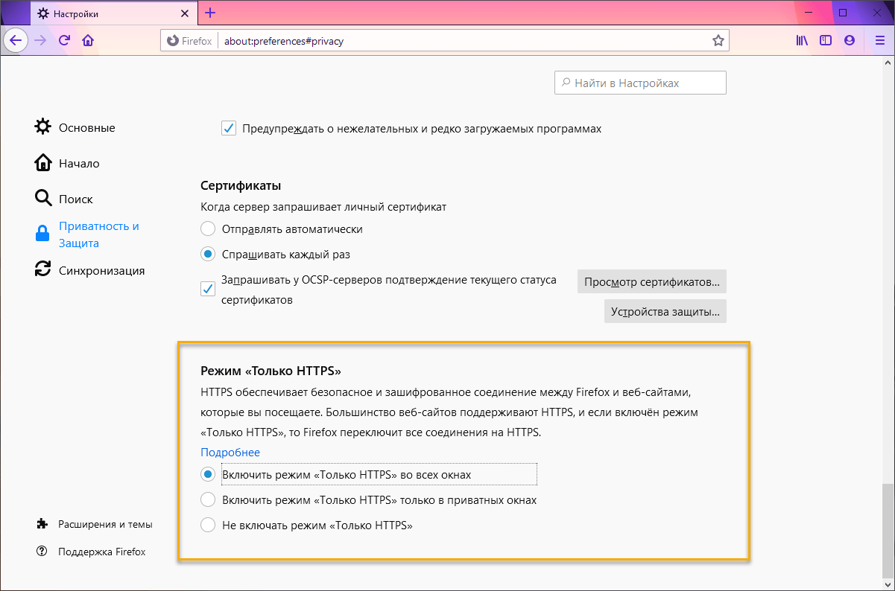Toggle the sidebar view icon
Image resolution: width=895 pixels, height=591 pixels.
826,41
